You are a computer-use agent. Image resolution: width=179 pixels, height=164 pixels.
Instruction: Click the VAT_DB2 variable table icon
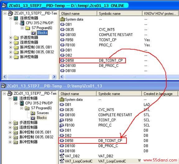point(62,156)
